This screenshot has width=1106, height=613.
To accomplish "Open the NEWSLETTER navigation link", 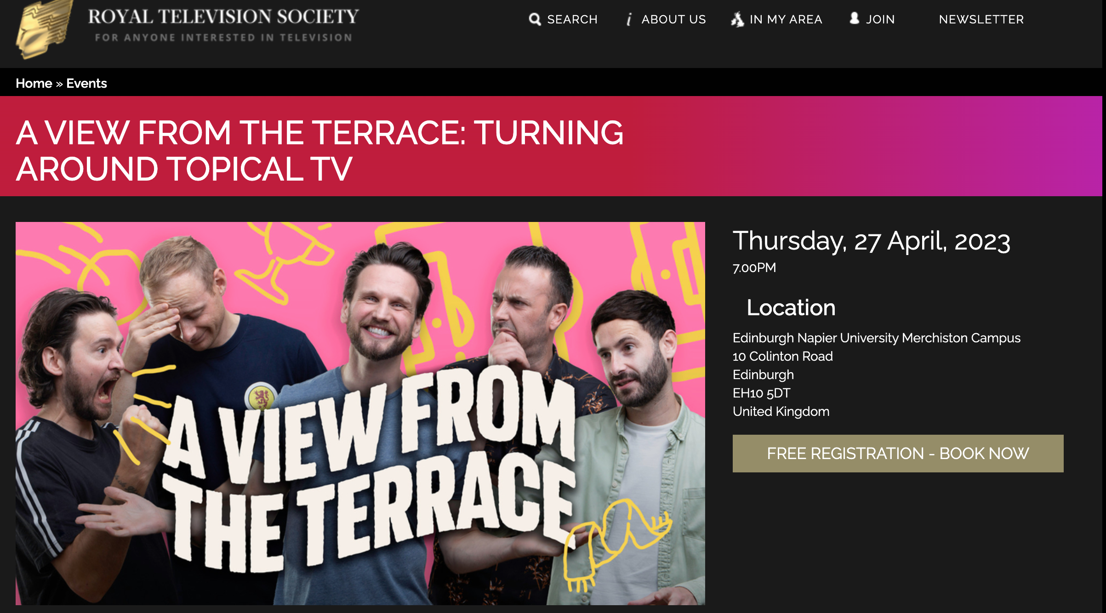I will click(981, 19).
